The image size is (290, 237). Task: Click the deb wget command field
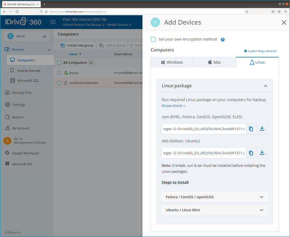pos(204,153)
